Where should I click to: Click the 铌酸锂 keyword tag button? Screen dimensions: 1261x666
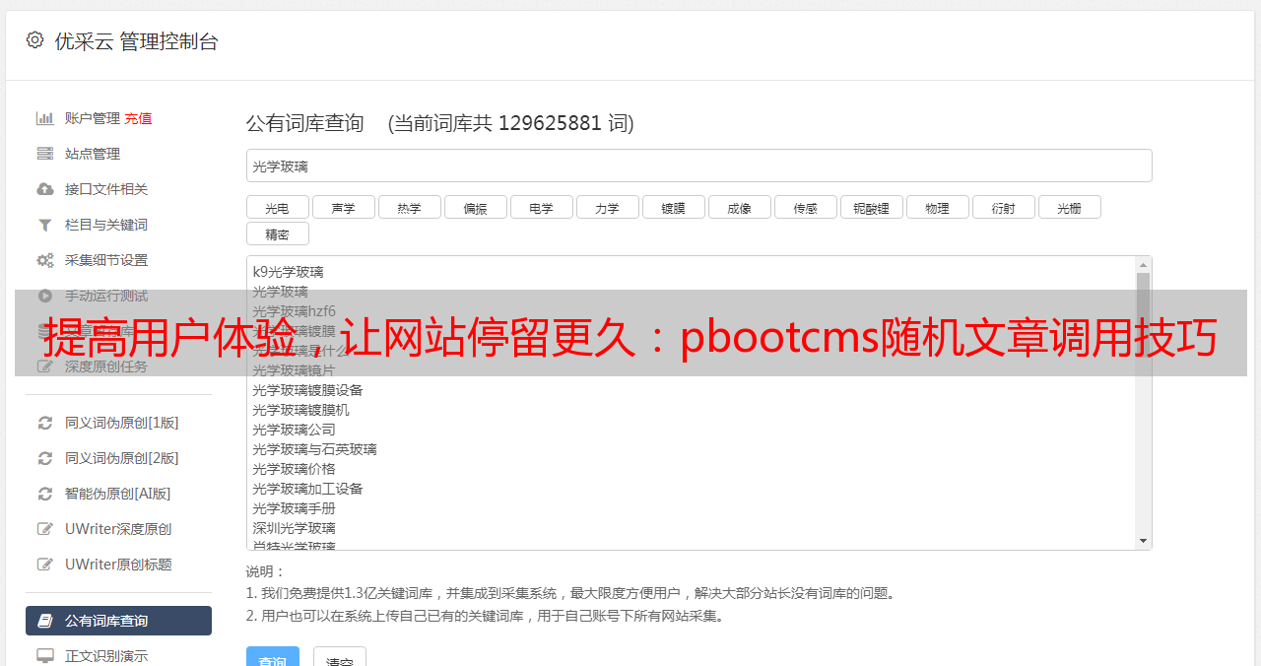click(872, 207)
